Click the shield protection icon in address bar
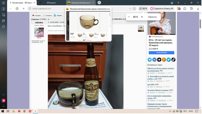 [x=30, y=9]
